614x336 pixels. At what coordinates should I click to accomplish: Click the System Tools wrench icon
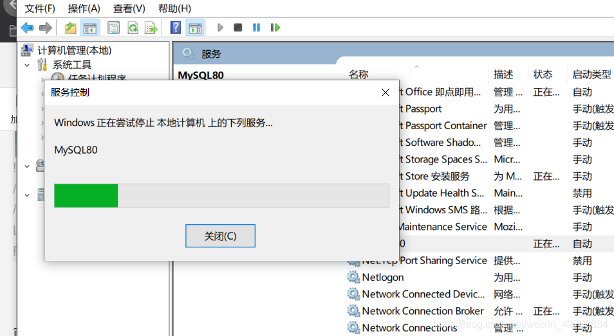pos(42,64)
